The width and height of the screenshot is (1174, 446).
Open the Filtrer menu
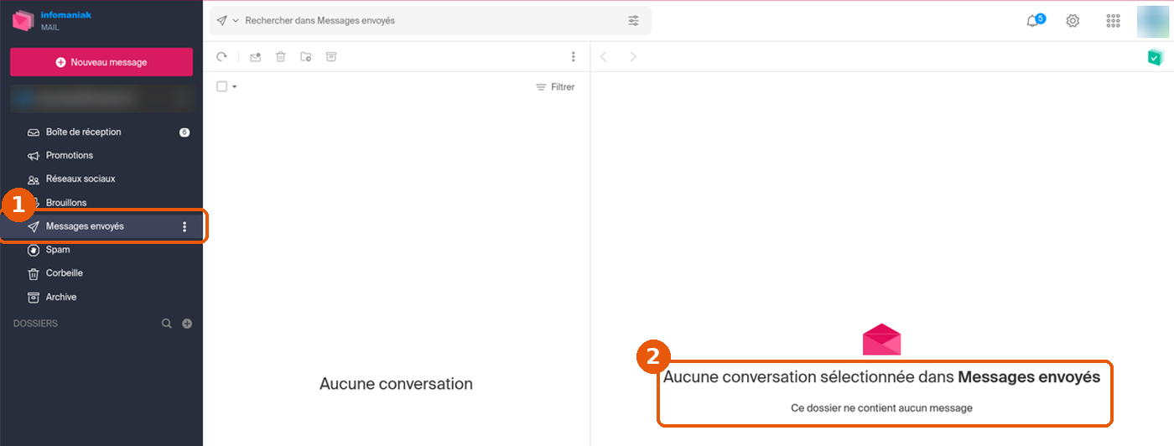click(555, 87)
